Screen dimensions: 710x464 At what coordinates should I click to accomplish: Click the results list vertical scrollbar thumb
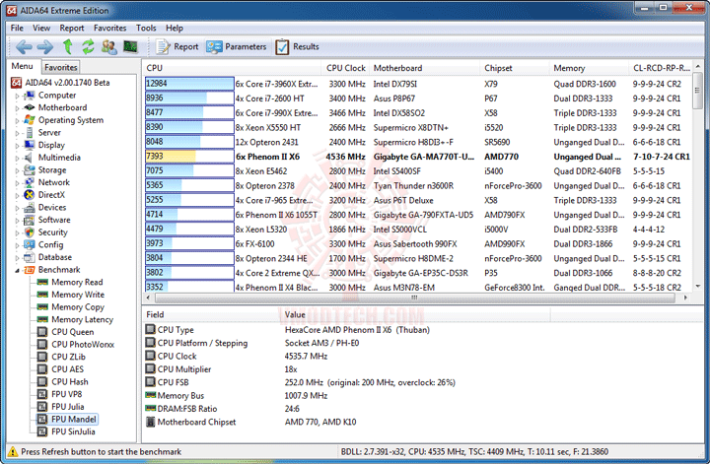tap(697, 91)
